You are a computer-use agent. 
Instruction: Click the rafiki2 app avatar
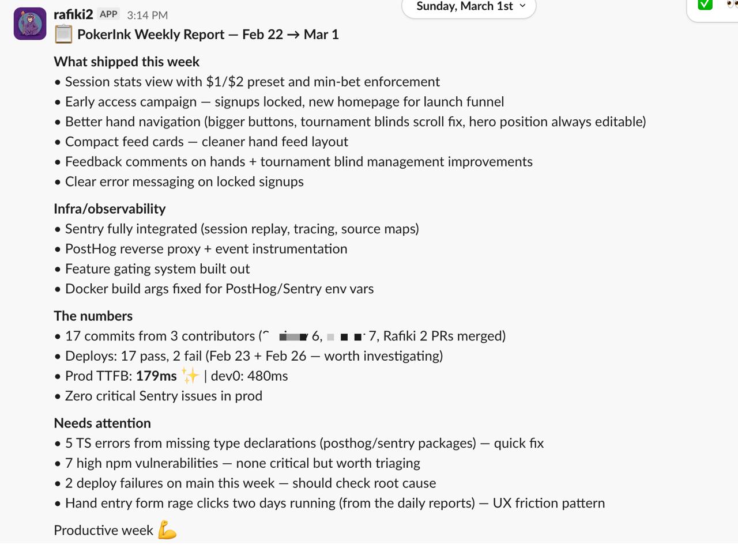point(29,24)
